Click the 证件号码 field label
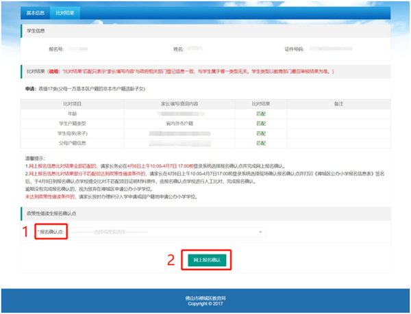This screenshot has height=314, width=411. tap(293, 49)
